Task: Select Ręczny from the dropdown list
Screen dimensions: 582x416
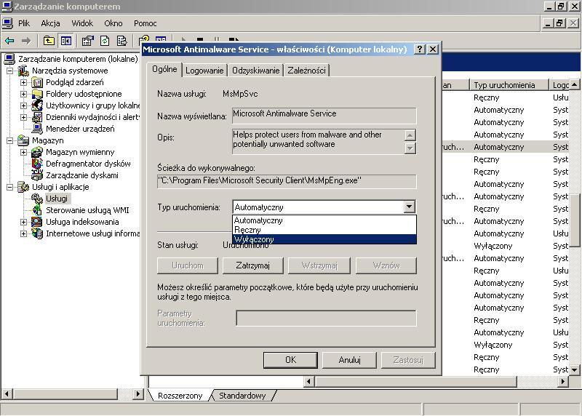Action: 324,230
